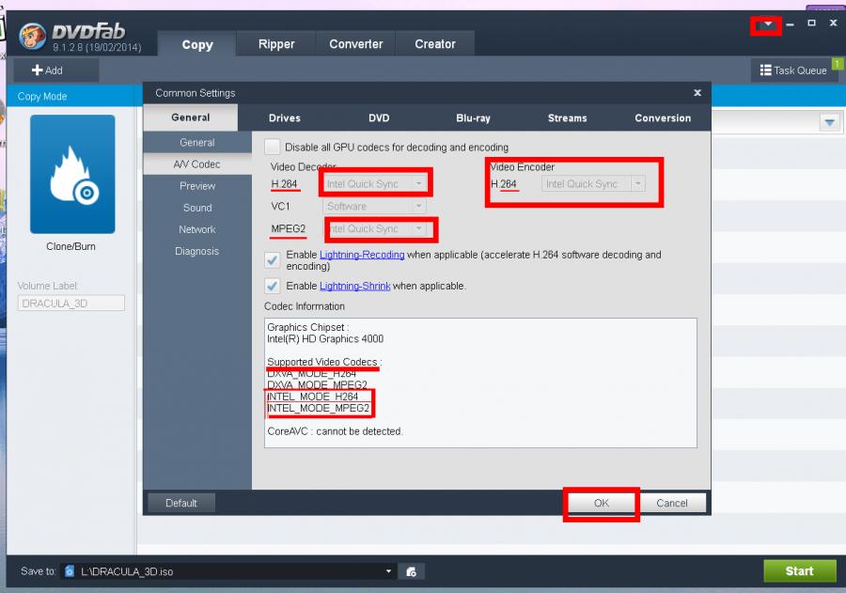
Task: Switch to the Converter tab
Action: click(x=355, y=44)
